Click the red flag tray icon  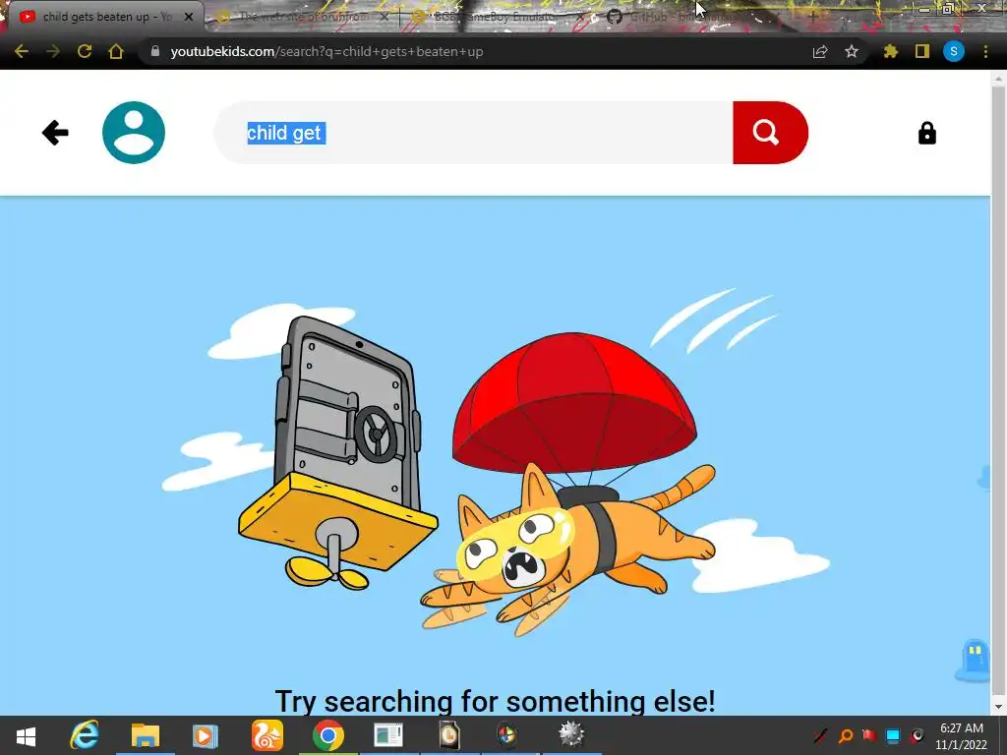click(x=869, y=735)
